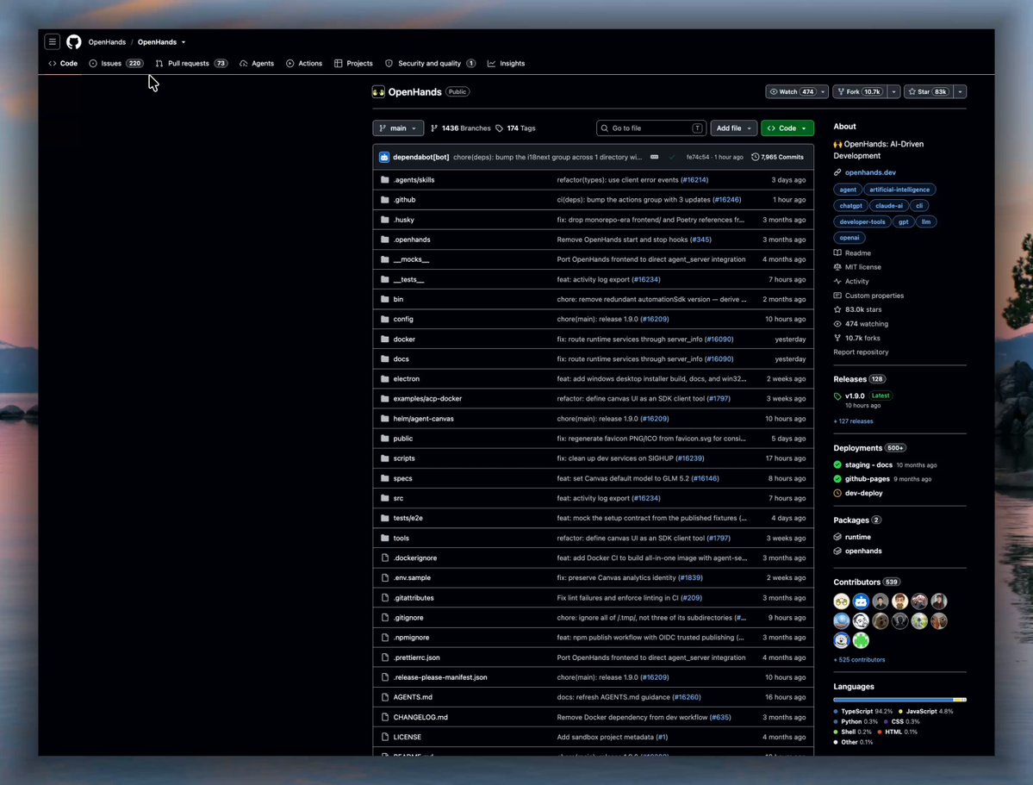Expand the Watch options arrow
1033x785 pixels.
(823, 91)
